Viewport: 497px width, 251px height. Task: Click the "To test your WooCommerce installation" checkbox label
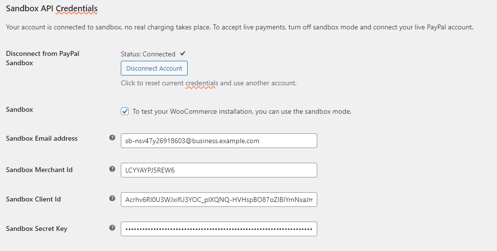242,111
